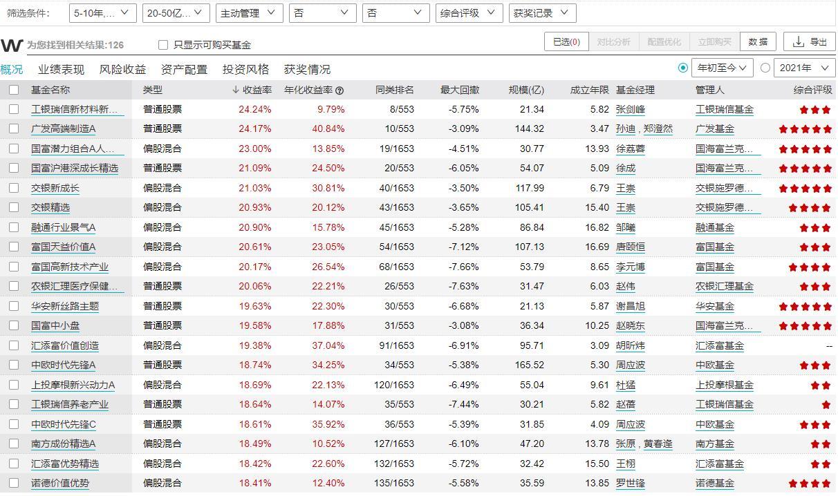838x496 pixels.
Task: Click the 120/1653 ranking cell
Action: click(393, 385)
